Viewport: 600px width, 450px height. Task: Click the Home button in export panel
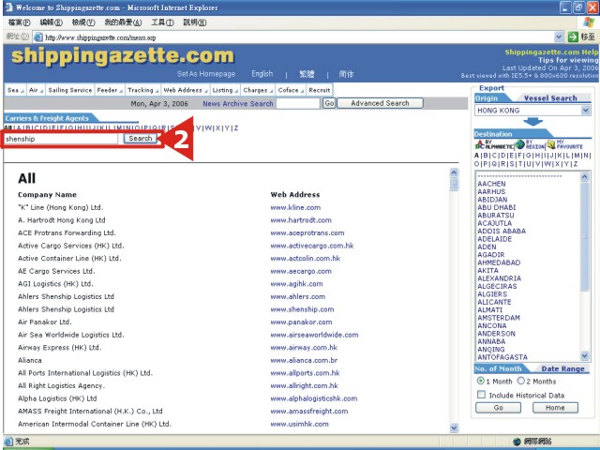tap(555, 408)
